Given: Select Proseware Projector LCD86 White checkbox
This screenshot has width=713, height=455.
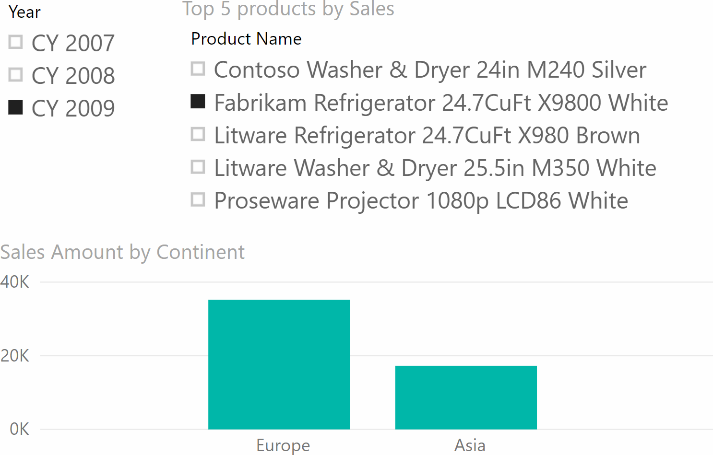Looking at the screenshot, I should tap(198, 199).
